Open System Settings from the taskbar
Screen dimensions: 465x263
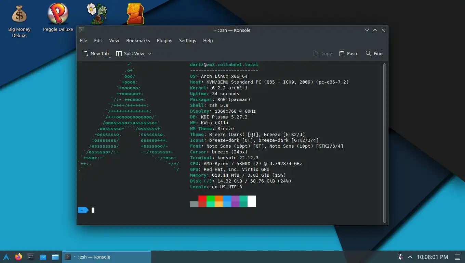(x=31, y=257)
